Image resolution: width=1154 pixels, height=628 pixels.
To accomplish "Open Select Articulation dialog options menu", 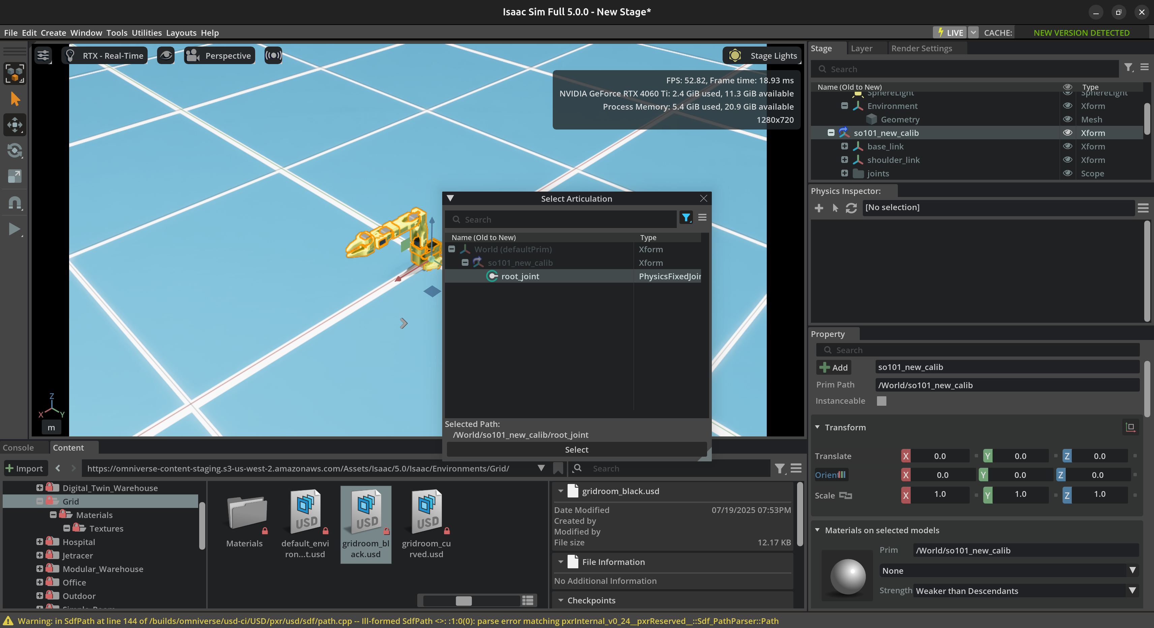I will click(x=702, y=218).
